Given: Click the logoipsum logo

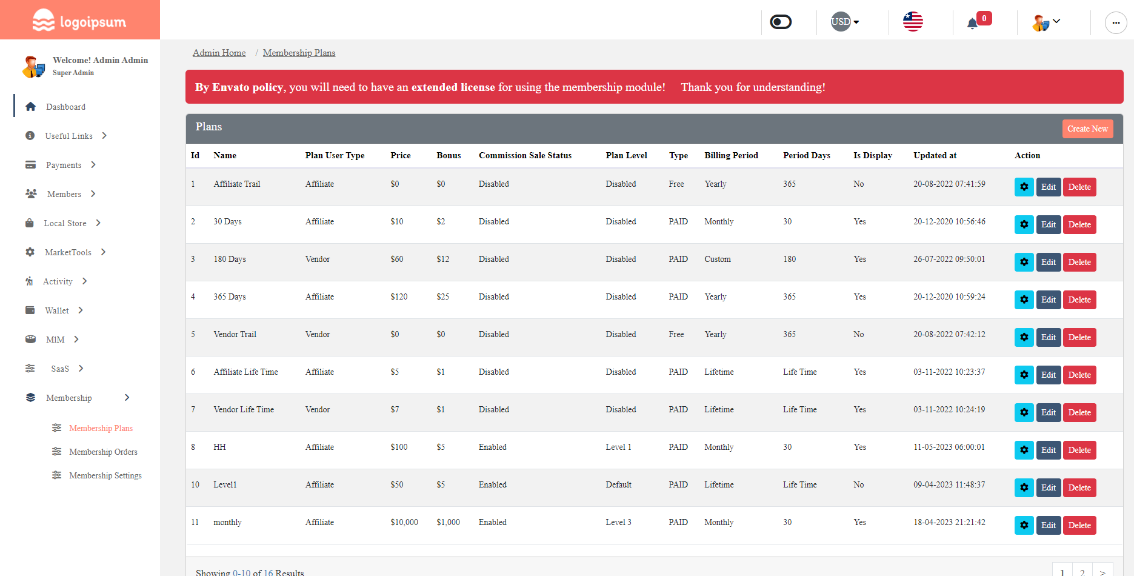Looking at the screenshot, I should click(79, 19).
